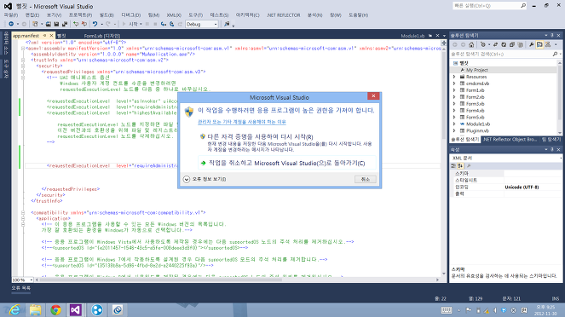The height and width of the screenshot is (317, 565).
Task: Click restart with different credentials option
Action: [287, 142]
